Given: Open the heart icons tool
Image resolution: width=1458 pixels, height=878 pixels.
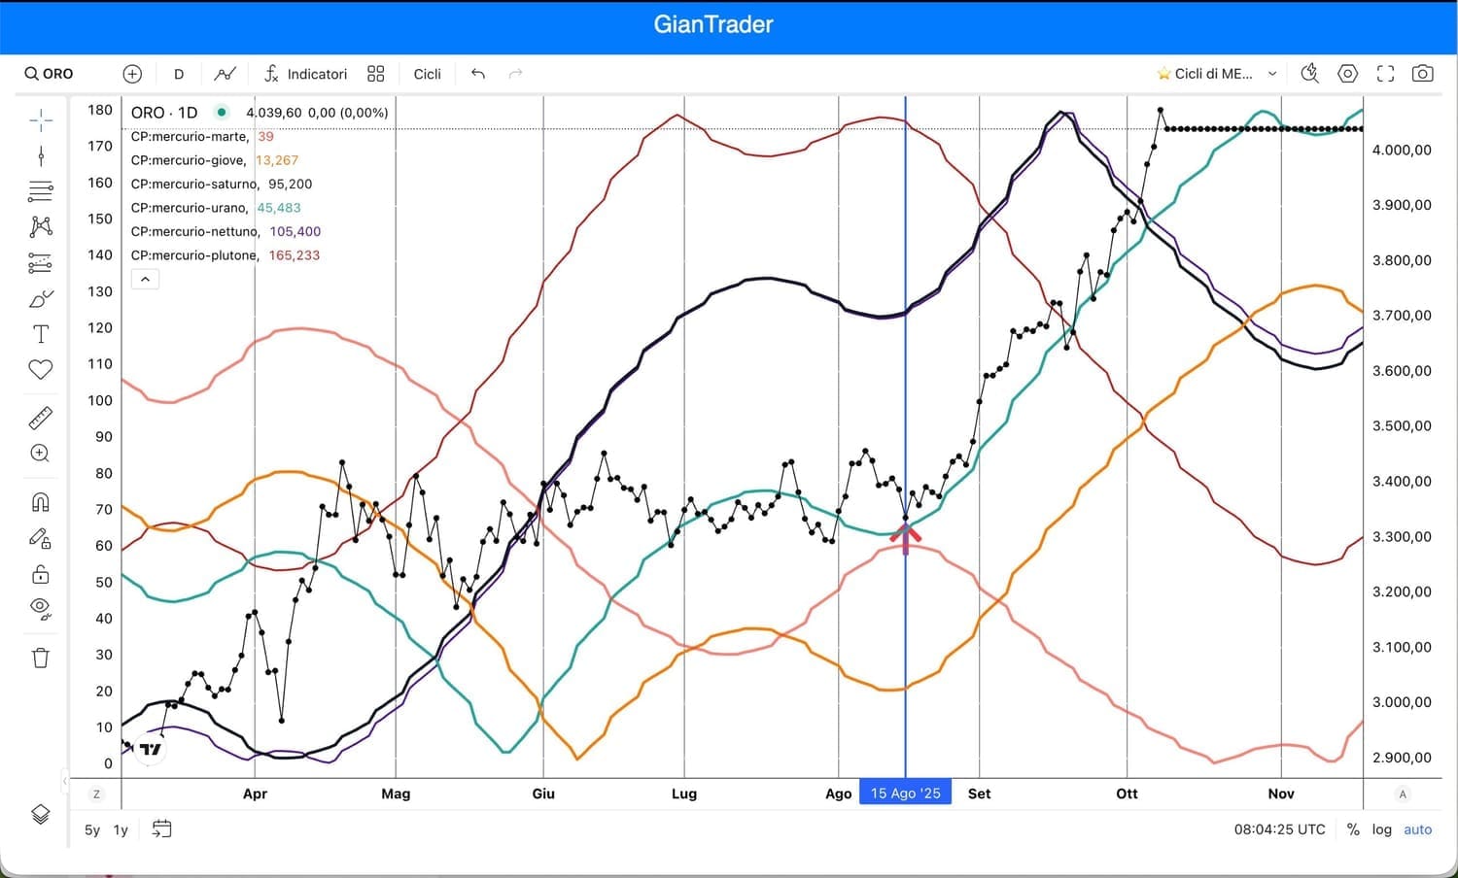Looking at the screenshot, I should coord(41,369).
